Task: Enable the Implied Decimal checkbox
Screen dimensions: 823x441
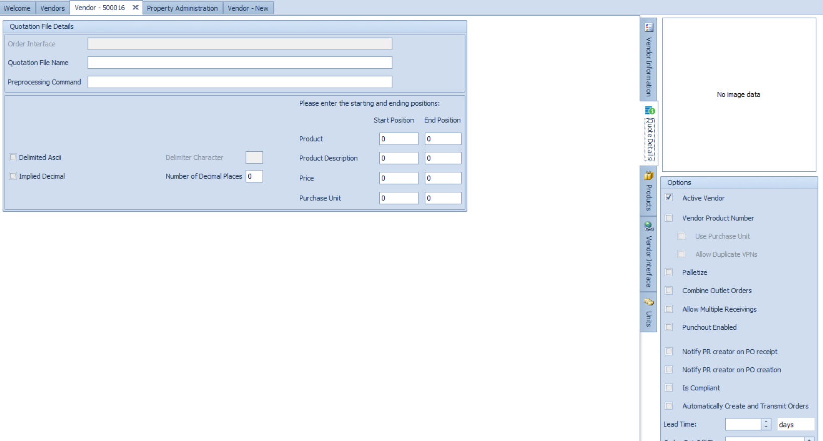Action: click(x=13, y=176)
